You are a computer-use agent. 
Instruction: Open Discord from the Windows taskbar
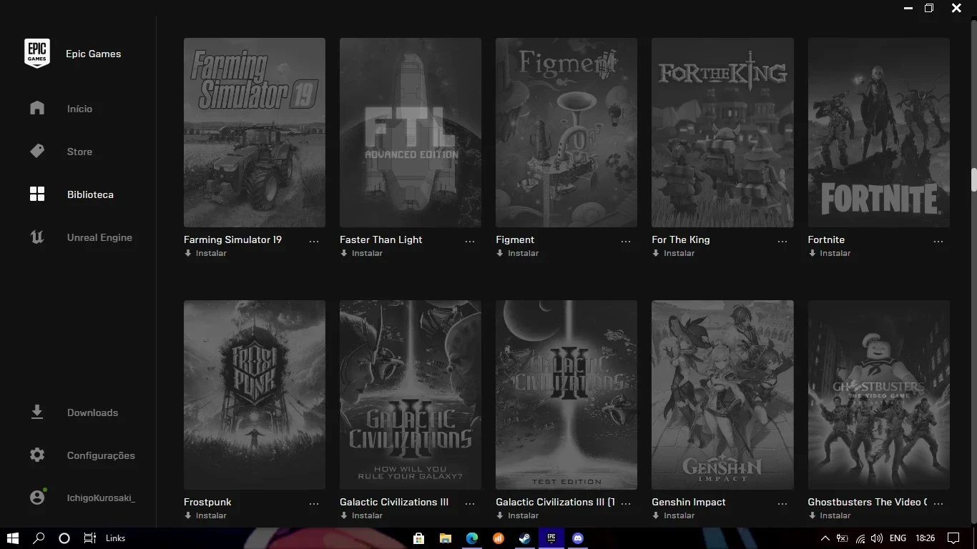click(578, 538)
